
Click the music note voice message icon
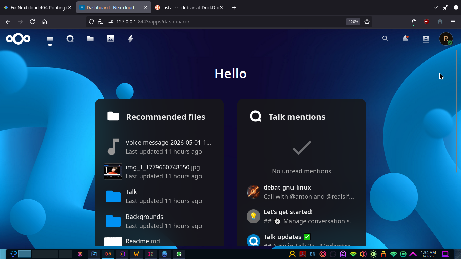click(113, 147)
